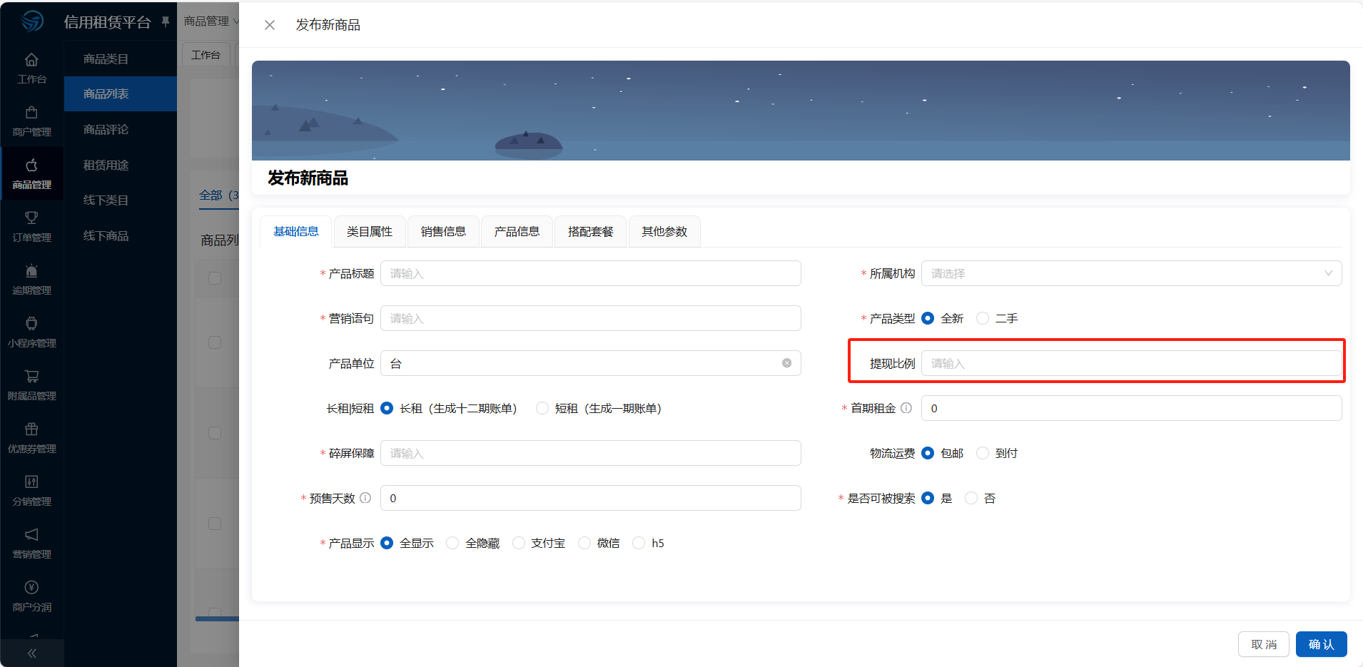Focus the 产品单位 input field
Image resolution: width=1363 pixels, height=667 pixels.
[591, 363]
